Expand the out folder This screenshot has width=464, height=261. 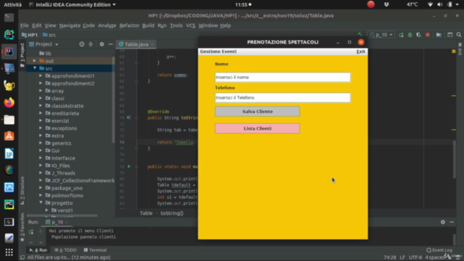click(35, 61)
